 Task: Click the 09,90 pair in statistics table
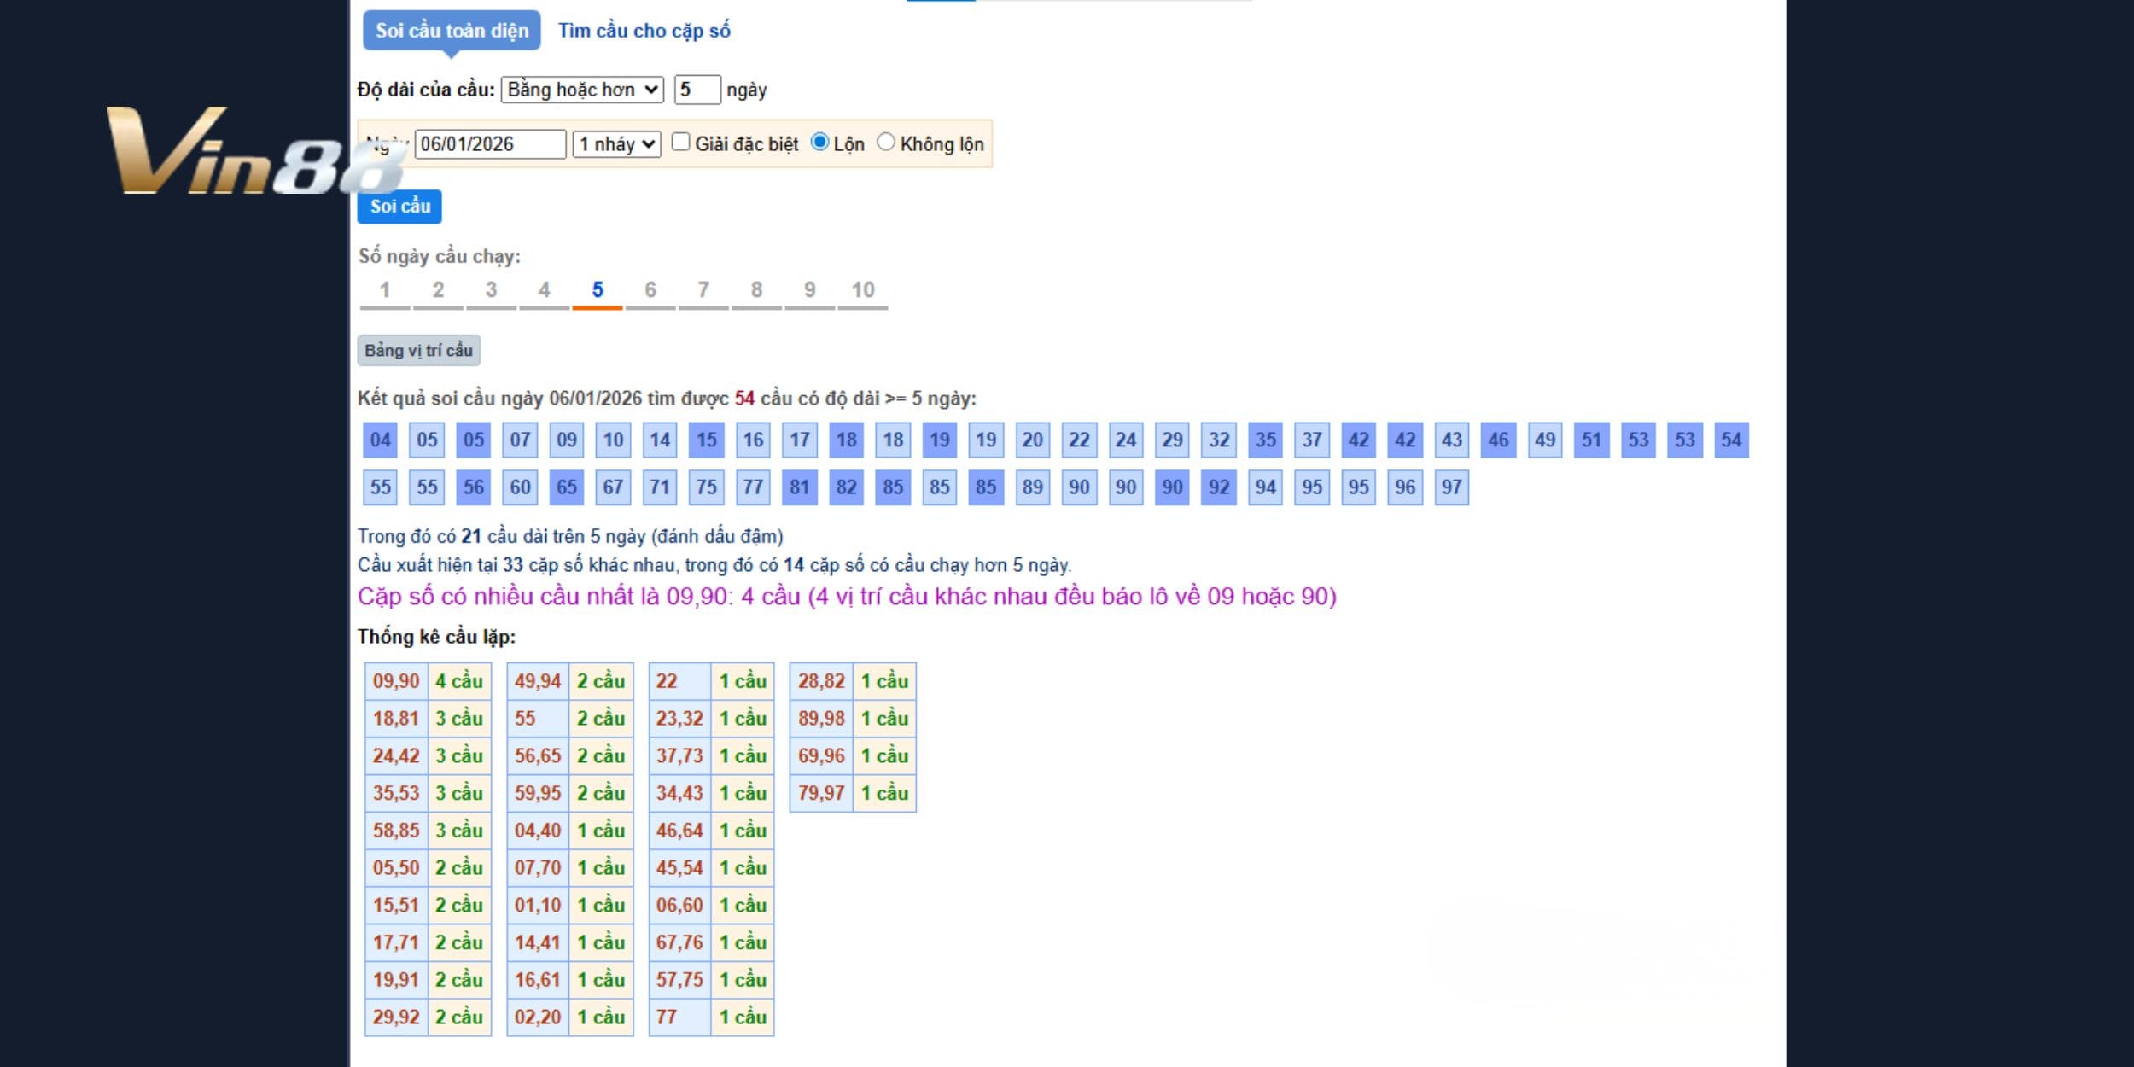[x=396, y=681]
